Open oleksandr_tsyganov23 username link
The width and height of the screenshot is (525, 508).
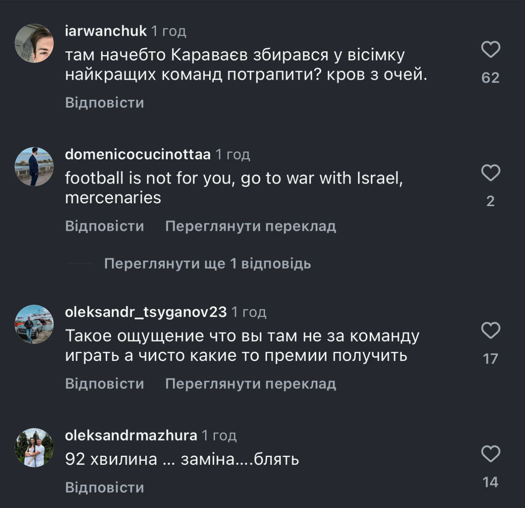coord(146,312)
